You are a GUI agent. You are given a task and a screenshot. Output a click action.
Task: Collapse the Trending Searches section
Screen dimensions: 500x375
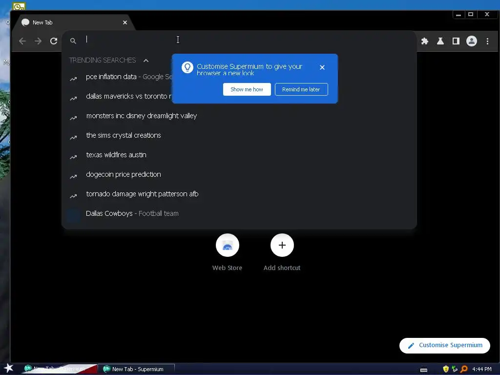pyautogui.click(x=146, y=61)
